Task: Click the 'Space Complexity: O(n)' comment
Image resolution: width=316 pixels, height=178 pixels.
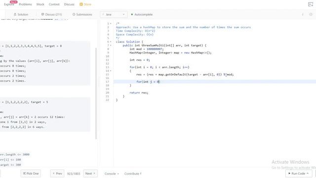Action: pyautogui.click(x=135, y=35)
